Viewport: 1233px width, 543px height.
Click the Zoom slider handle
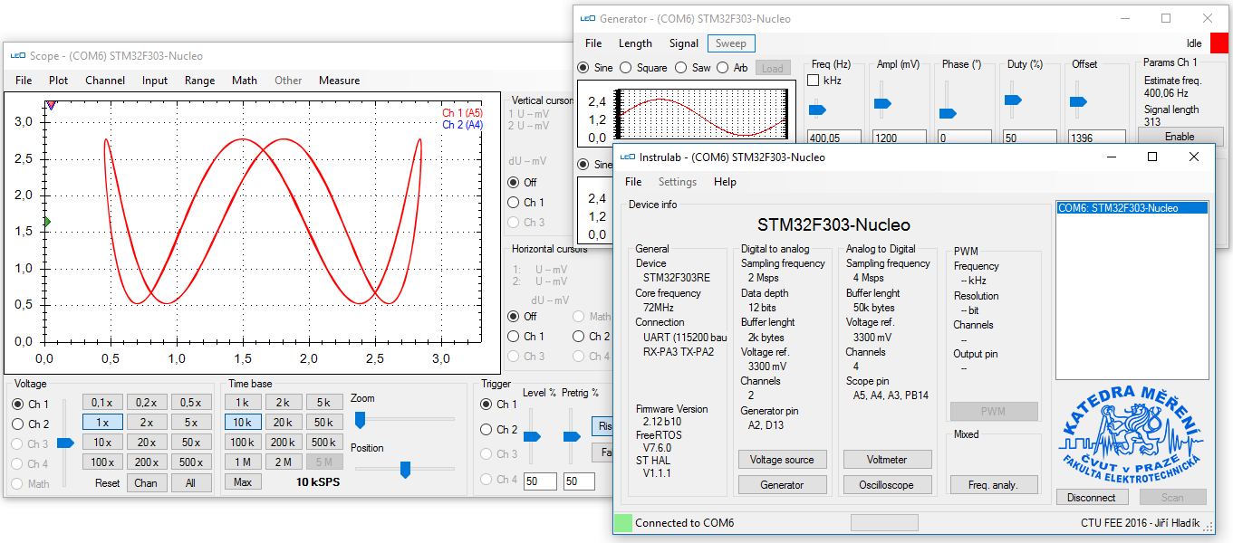360,419
